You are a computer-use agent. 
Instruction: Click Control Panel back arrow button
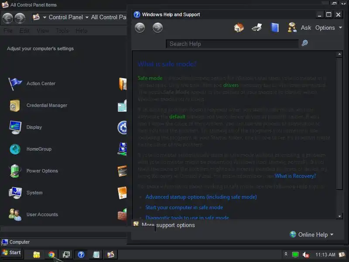(7, 18)
